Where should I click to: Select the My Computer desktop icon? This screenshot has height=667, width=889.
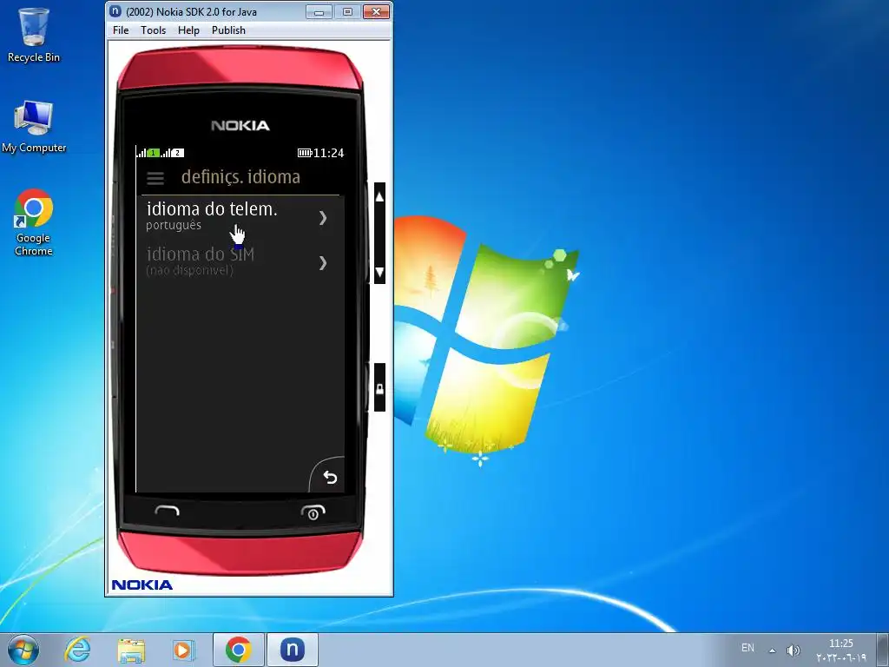coord(34,127)
